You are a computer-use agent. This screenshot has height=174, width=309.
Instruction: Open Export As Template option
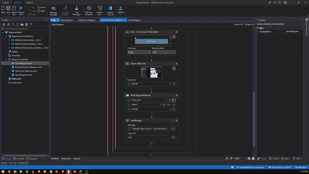point(14,10)
